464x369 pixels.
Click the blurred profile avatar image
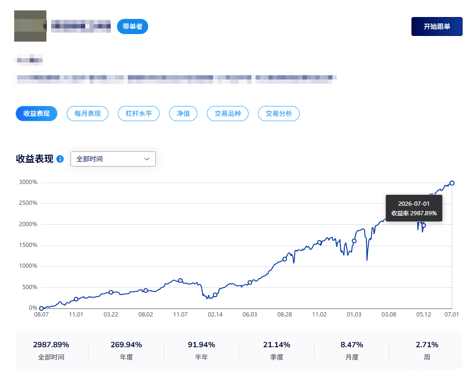(30, 26)
